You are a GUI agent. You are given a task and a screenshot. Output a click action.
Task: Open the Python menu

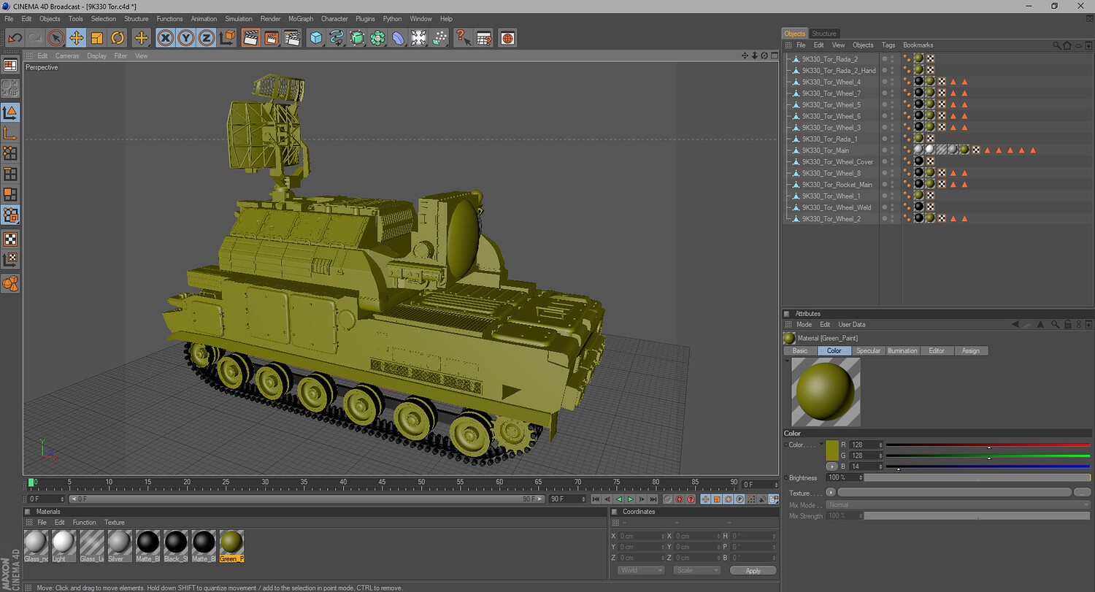[393, 19]
